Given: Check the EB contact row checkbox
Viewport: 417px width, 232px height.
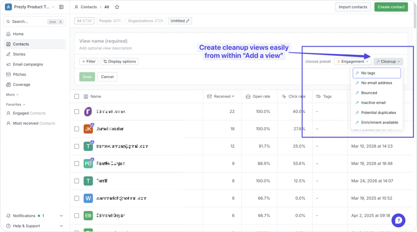Looking at the screenshot, I should tap(77, 216).
